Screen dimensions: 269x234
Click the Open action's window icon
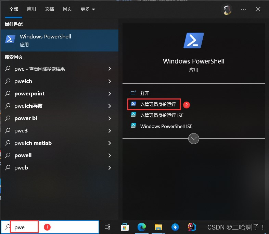pyautogui.click(x=133, y=93)
